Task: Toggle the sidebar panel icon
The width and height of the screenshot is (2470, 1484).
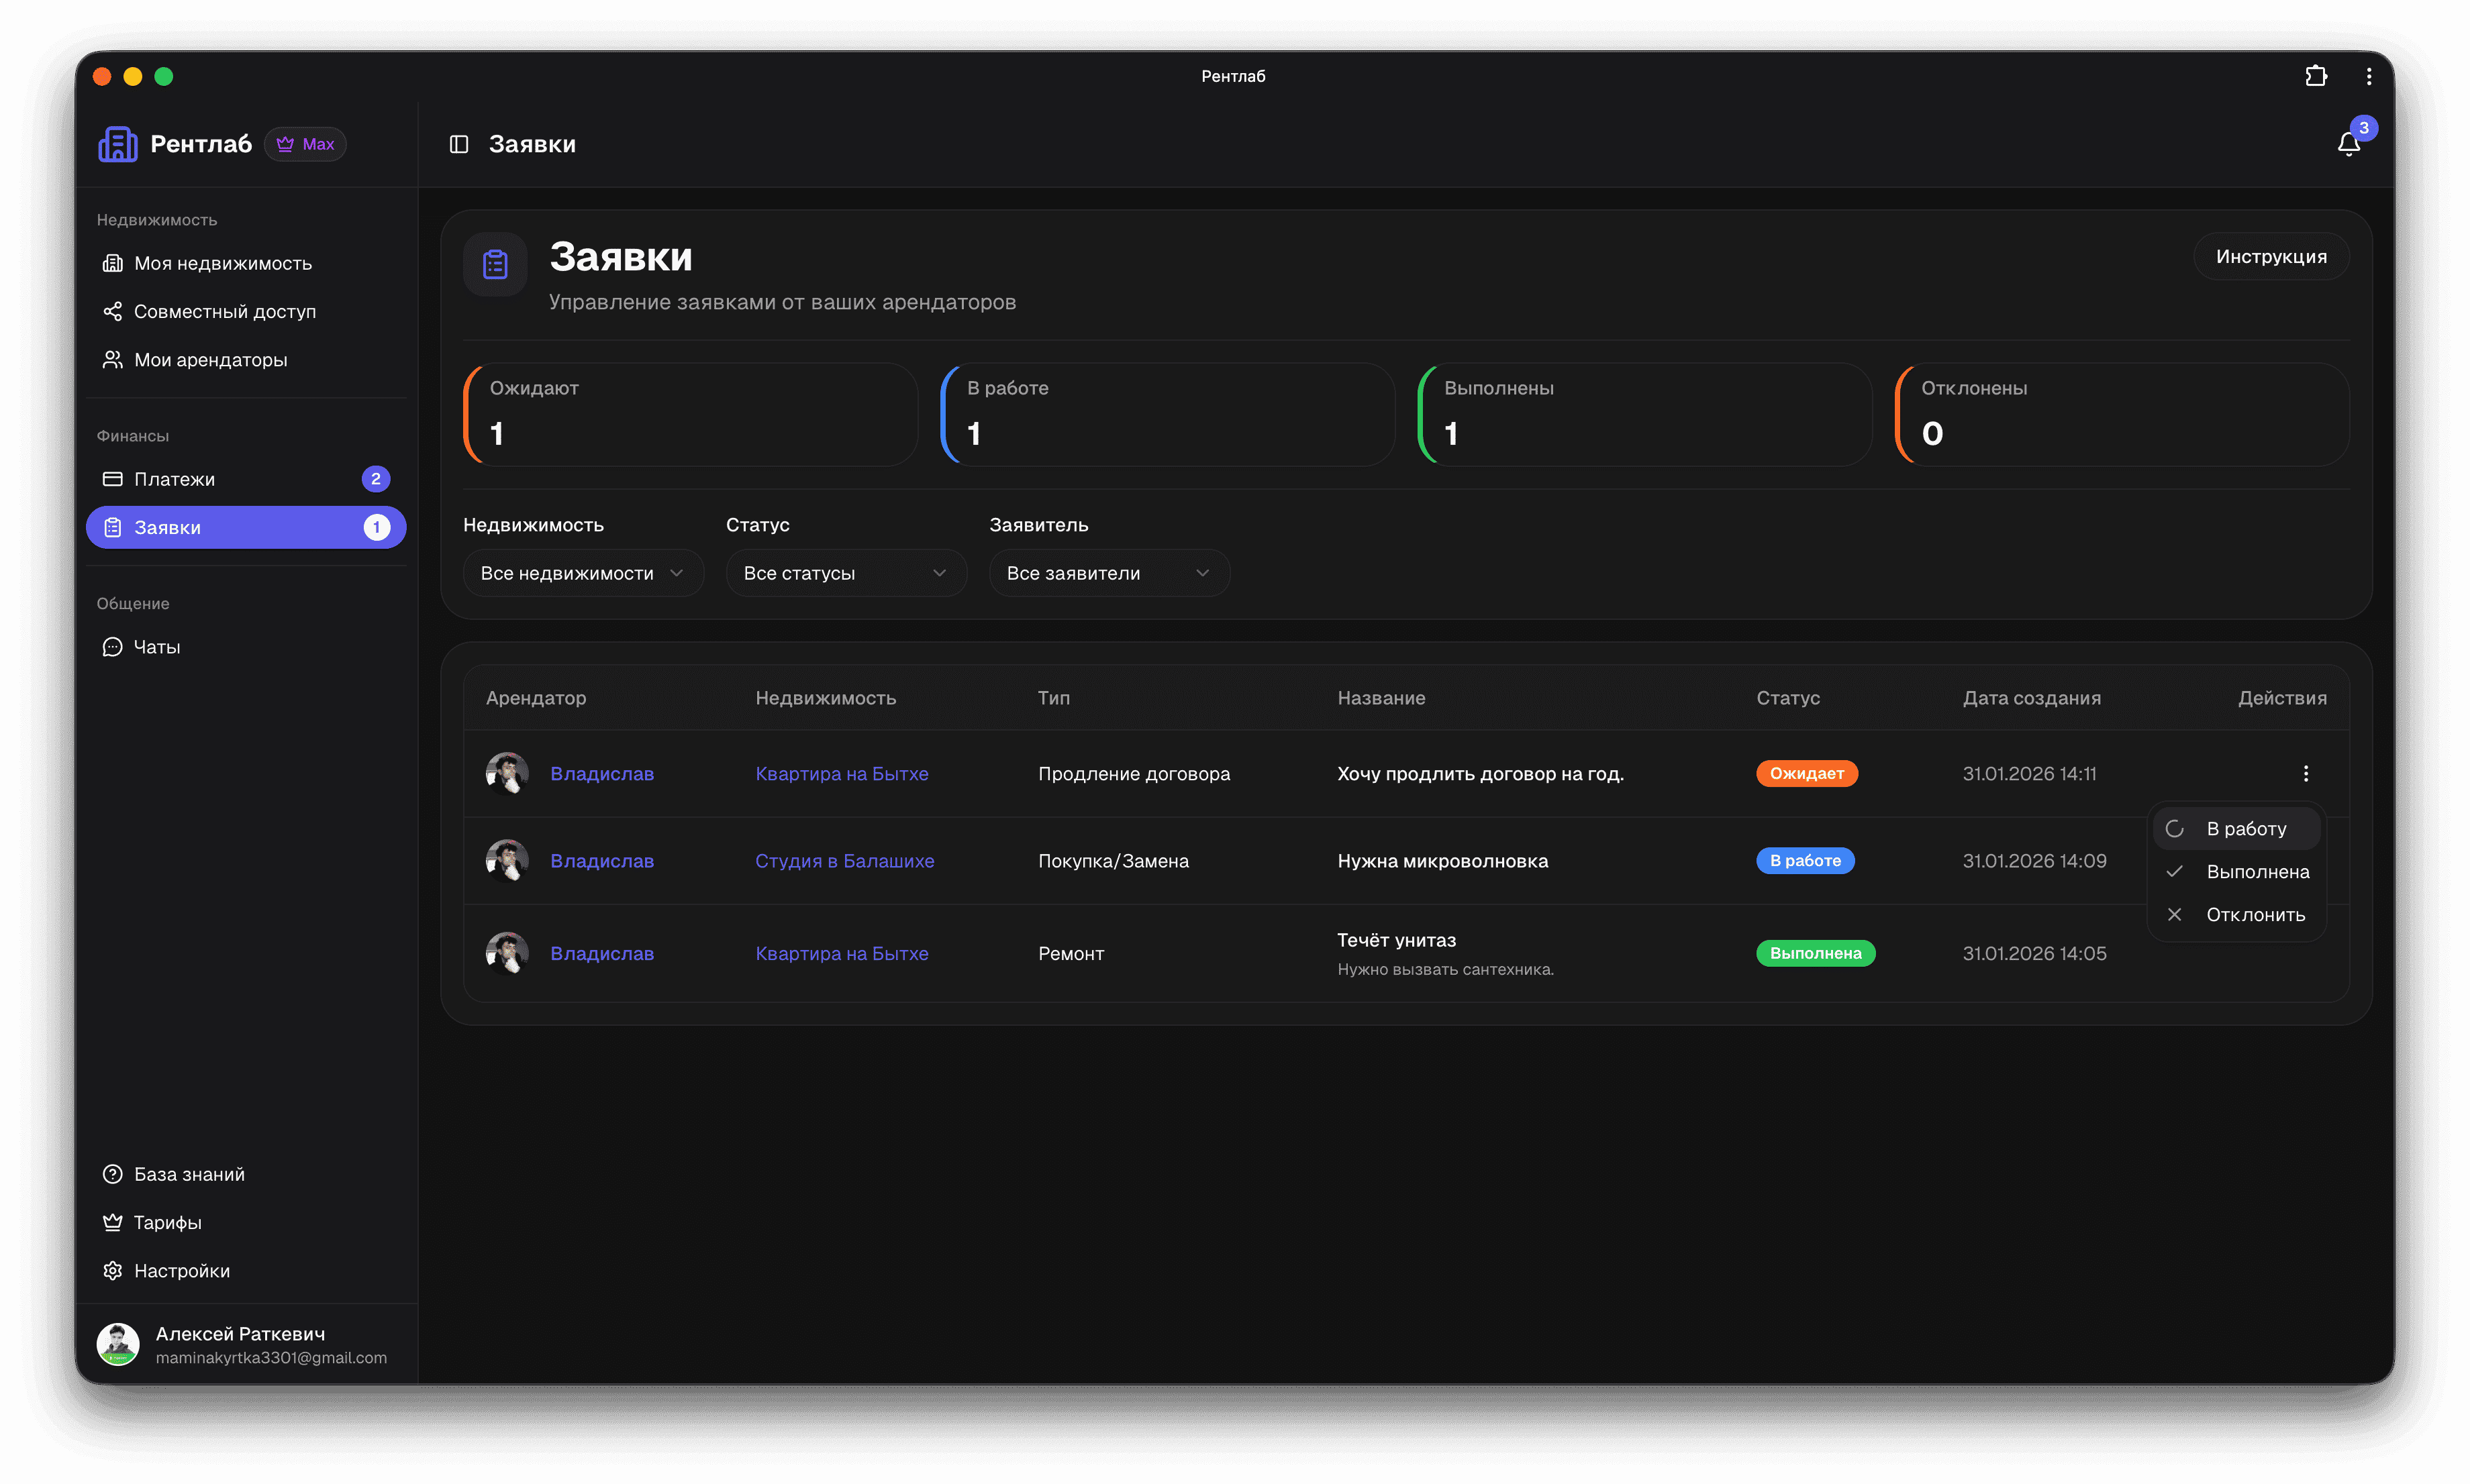Action: click(459, 145)
